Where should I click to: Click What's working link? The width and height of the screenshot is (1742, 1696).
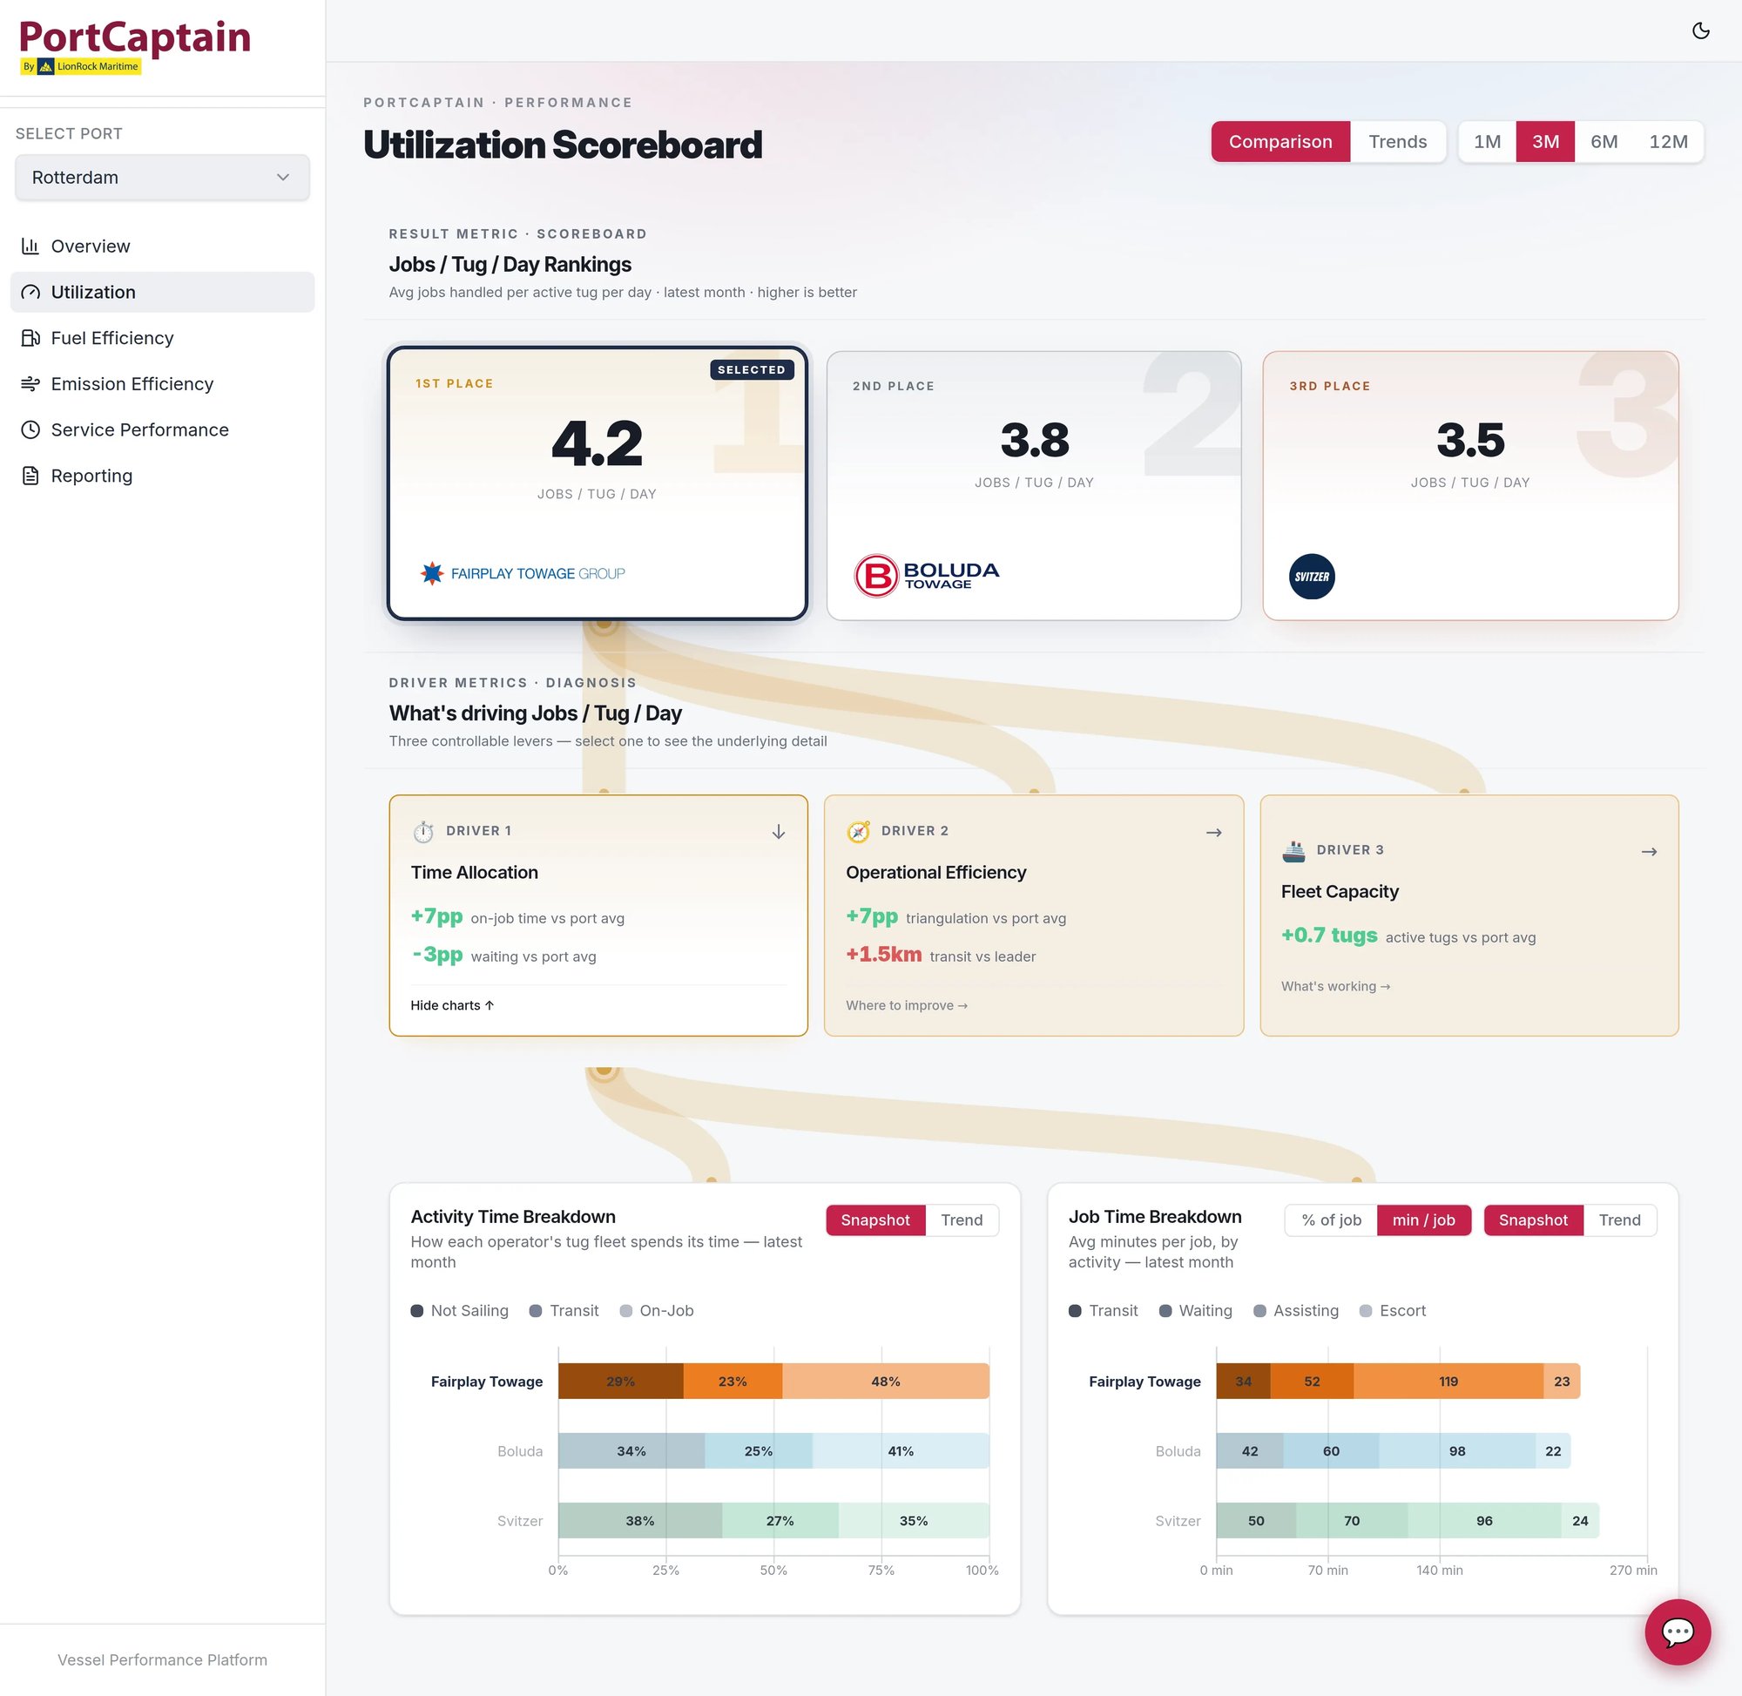click(x=1335, y=986)
